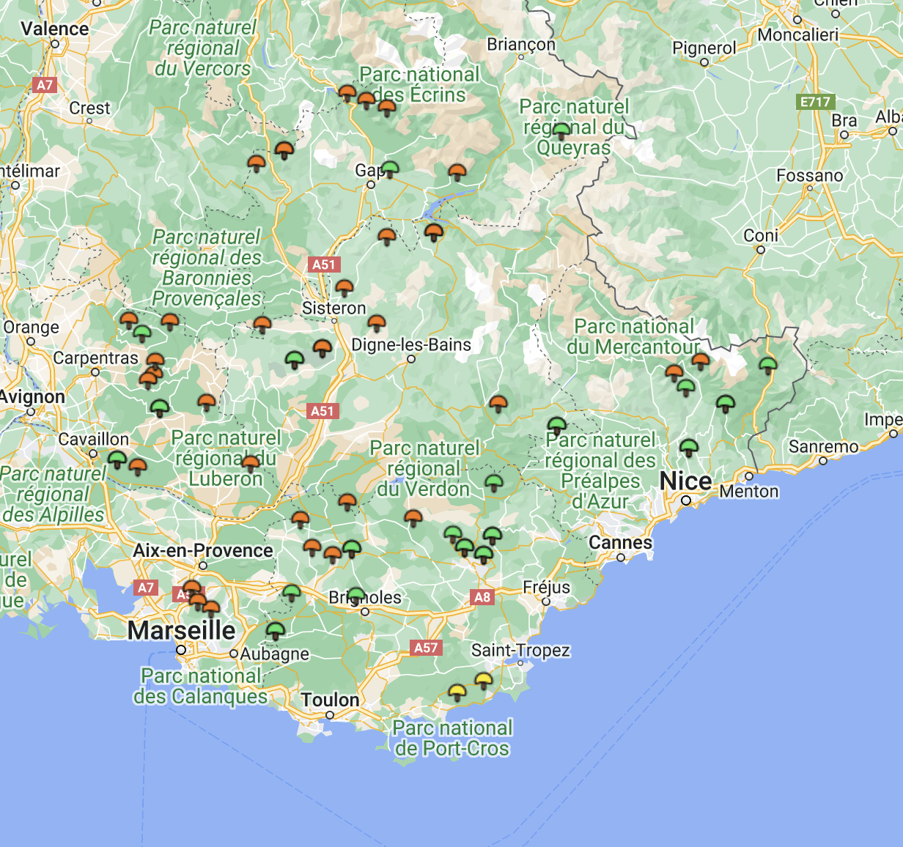Open the green mushroom marker beside Gap
The height and width of the screenshot is (847, 903).
[x=390, y=169]
